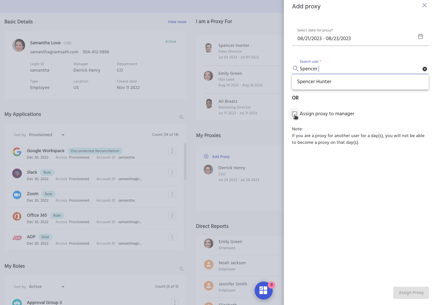Open search in My Roles section
Screen dimensions: 436x305
coord(181,269)
